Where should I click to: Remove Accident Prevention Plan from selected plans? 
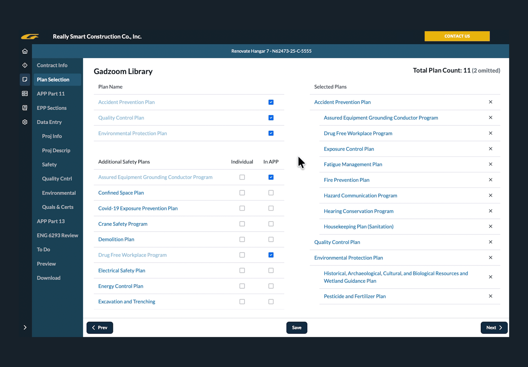coord(491,102)
